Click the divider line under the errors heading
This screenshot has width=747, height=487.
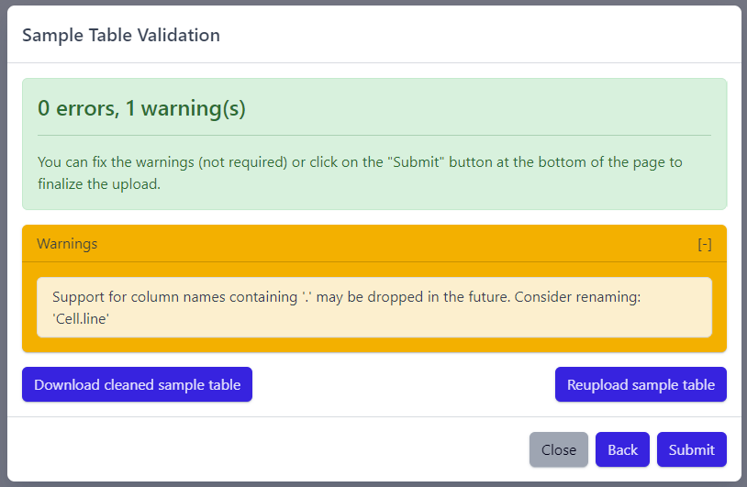(x=373, y=136)
